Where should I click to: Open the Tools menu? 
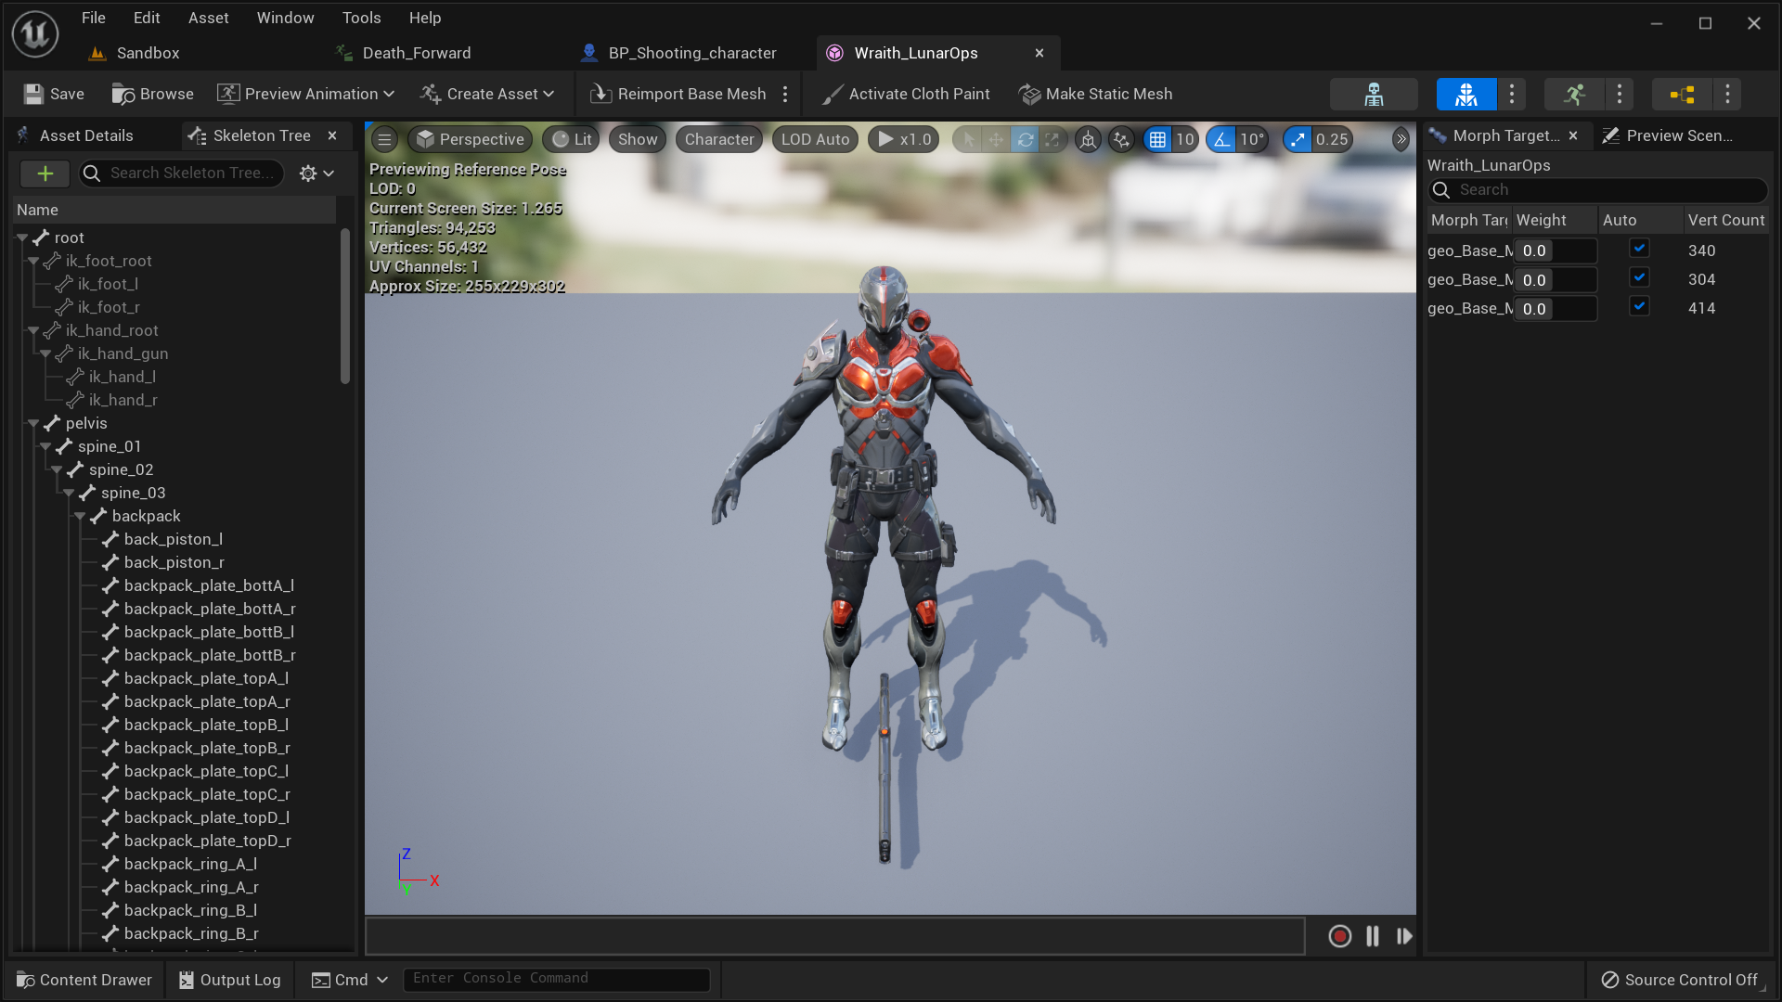click(x=361, y=18)
